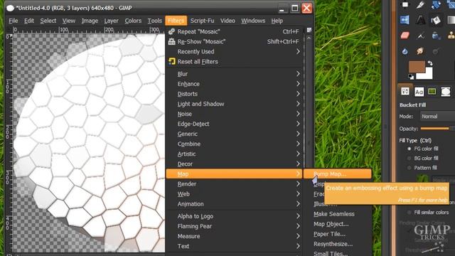Click the horizontal ruler above canvas
This screenshot has width=455, height=256.
click(88, 30)
